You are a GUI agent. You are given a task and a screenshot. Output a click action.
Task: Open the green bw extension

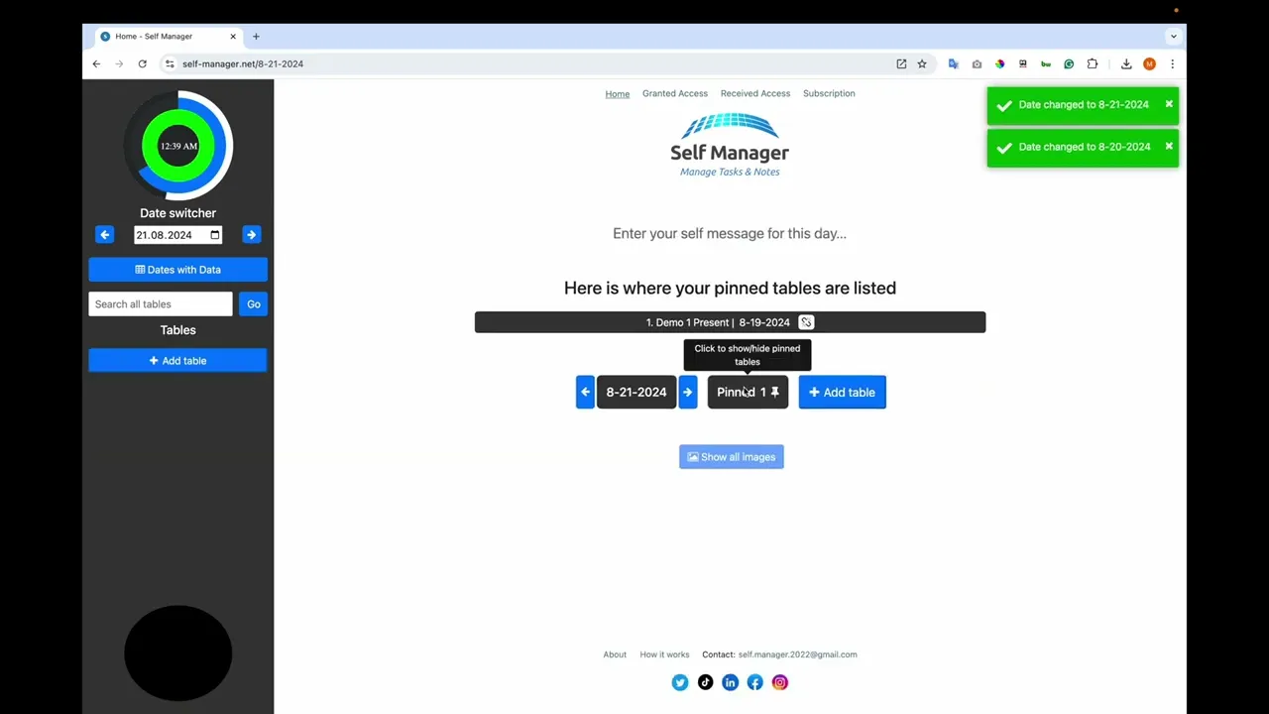click(1046, 63)
